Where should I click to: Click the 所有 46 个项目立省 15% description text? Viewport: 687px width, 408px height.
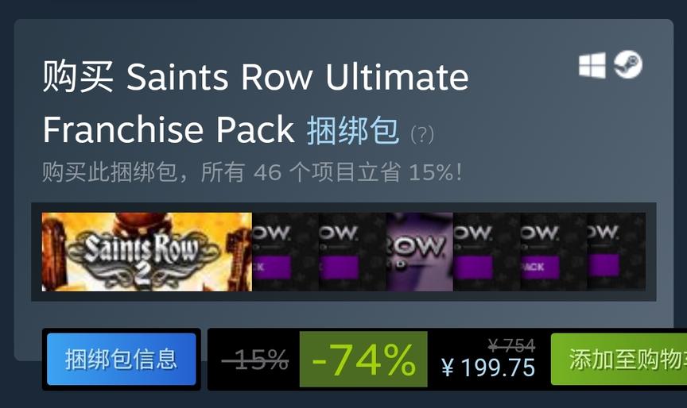[332, 172]
